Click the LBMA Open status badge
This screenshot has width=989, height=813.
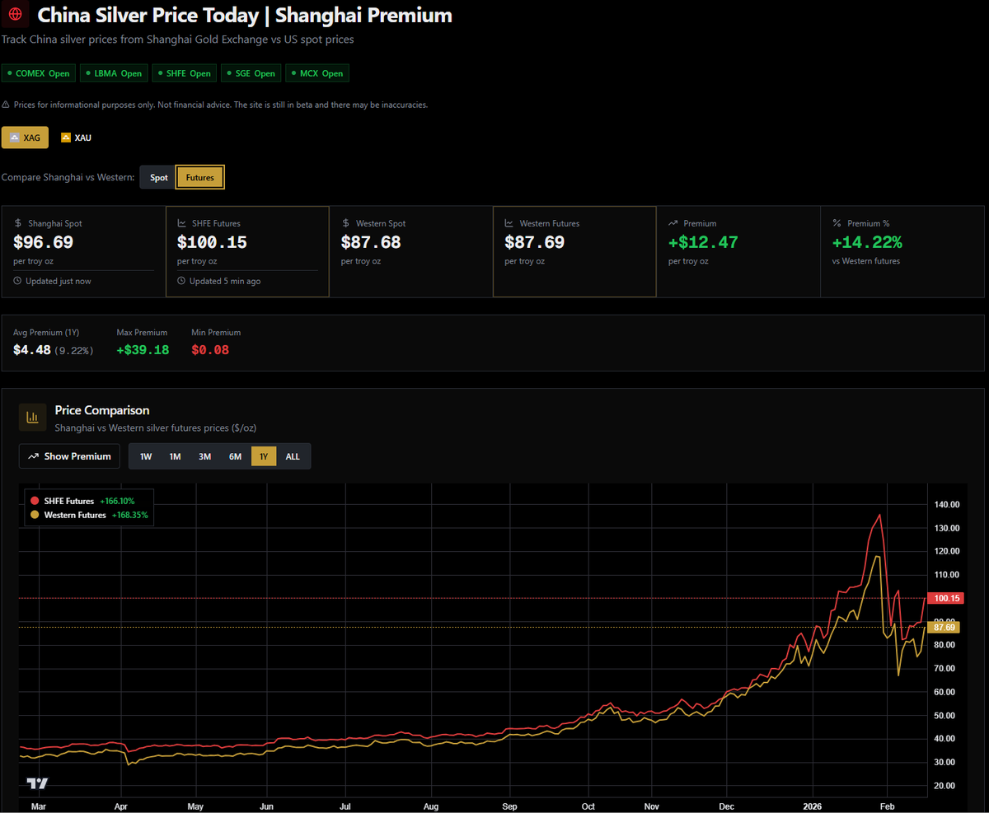click(114, 73)
